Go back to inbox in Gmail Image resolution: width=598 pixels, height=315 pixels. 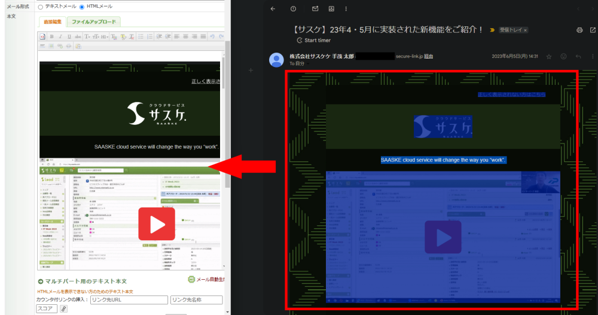click(x=273, y=9)
